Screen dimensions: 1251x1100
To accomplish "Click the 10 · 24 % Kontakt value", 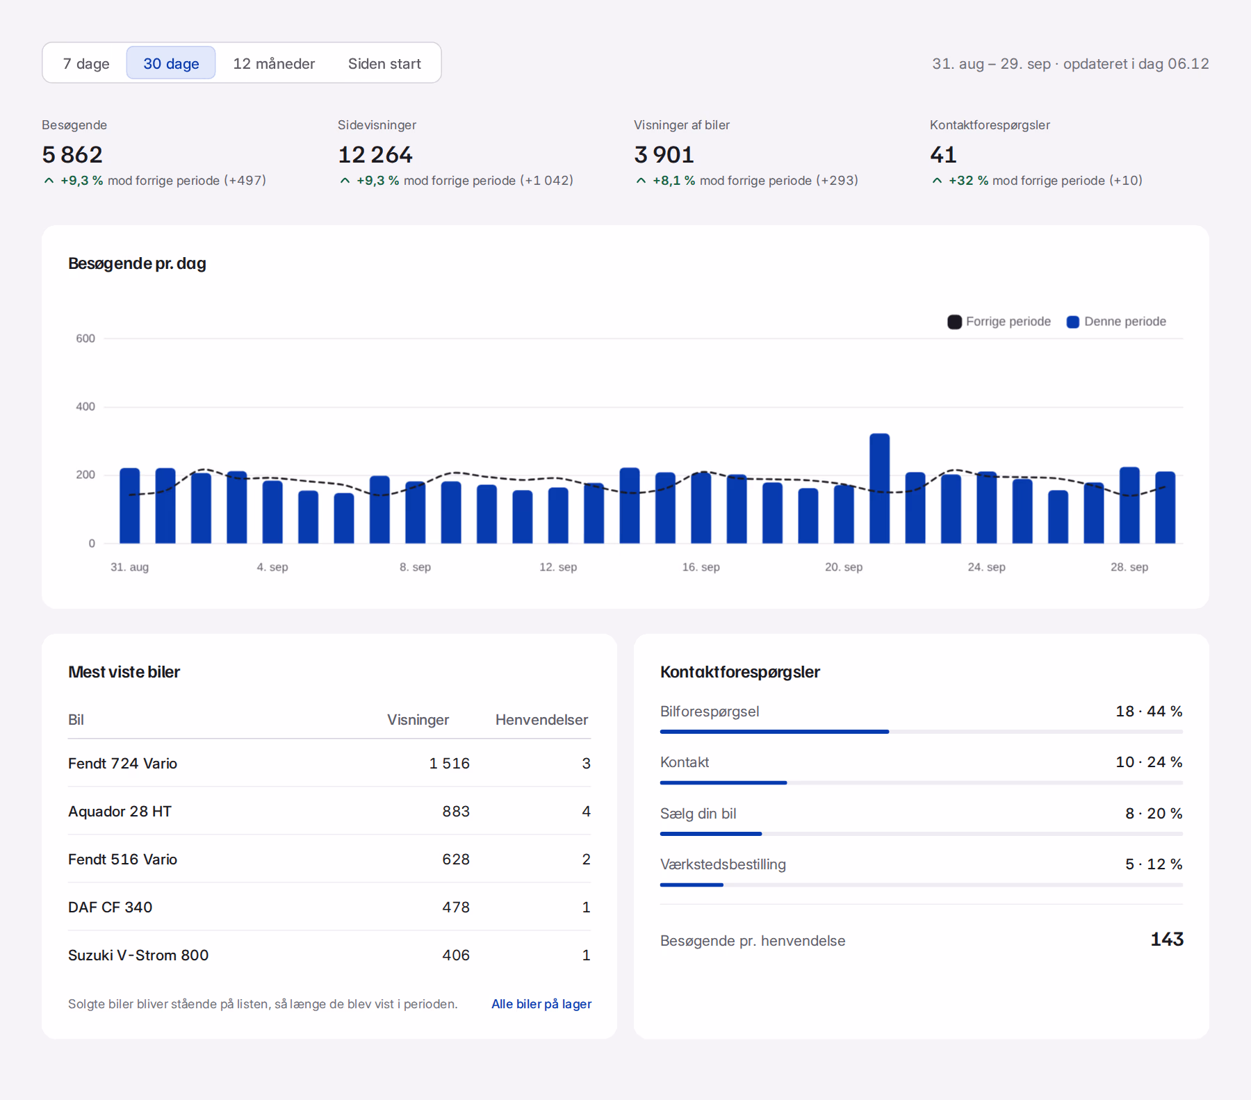I will [1149, 762].
